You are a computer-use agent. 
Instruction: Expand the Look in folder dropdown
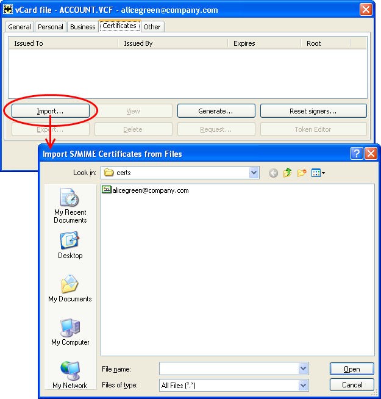[x=254, y=173]
